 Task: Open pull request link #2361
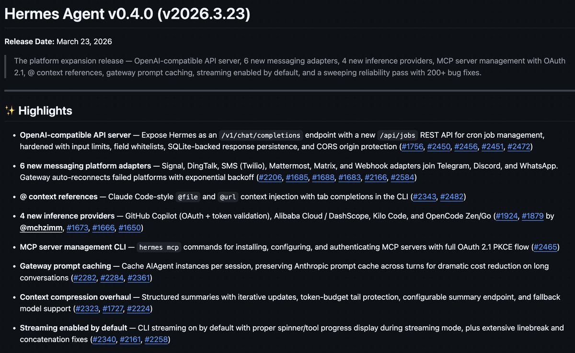point(138,278)
